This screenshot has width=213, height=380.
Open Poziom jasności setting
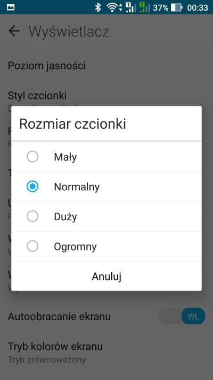tap(106, 66)
